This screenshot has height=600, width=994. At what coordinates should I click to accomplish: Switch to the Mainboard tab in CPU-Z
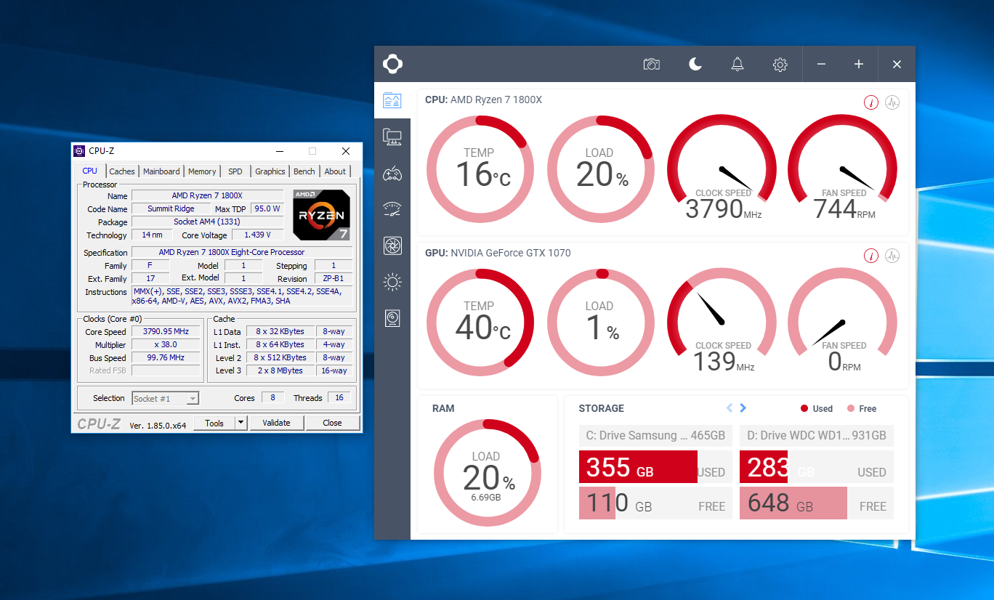[161, 171]
